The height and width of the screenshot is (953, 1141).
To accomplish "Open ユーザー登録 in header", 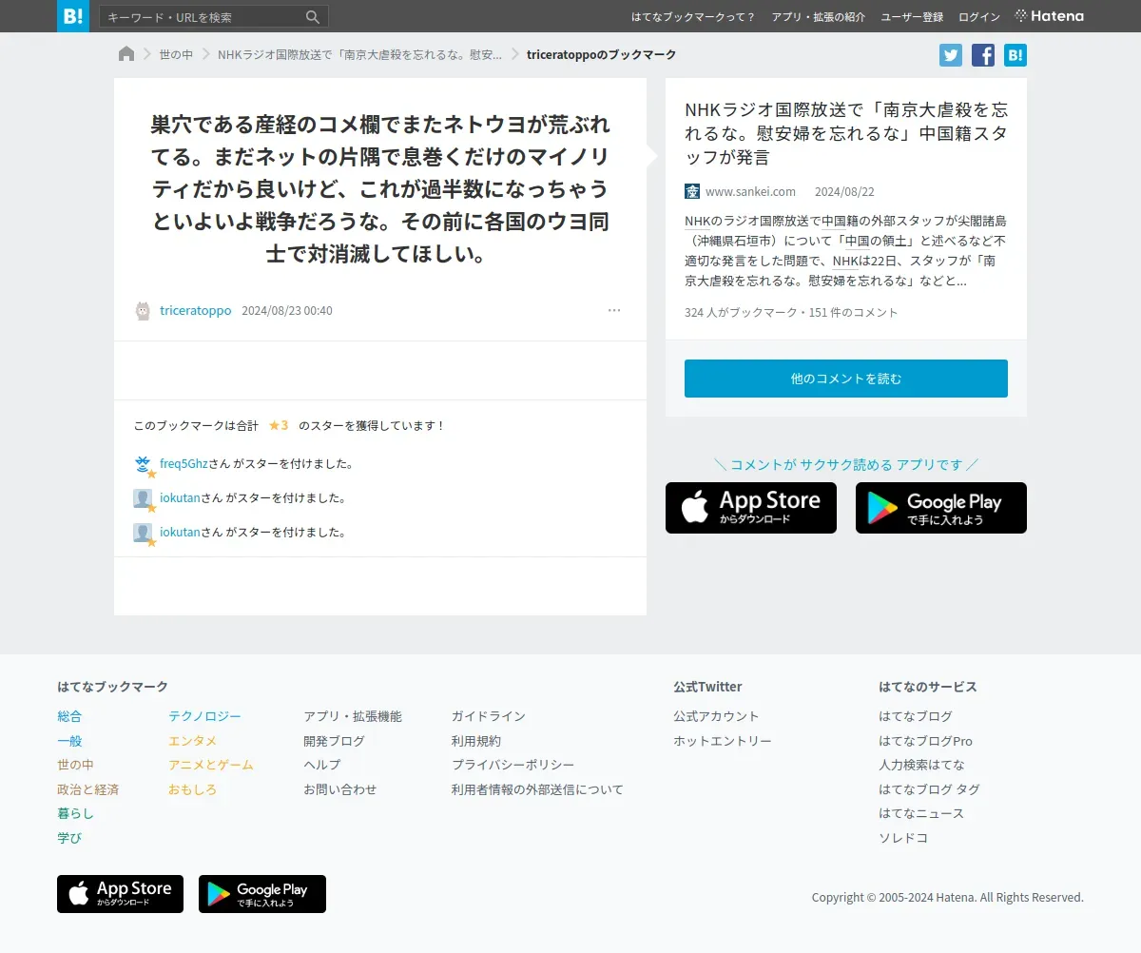I will (x=912, y=17).
